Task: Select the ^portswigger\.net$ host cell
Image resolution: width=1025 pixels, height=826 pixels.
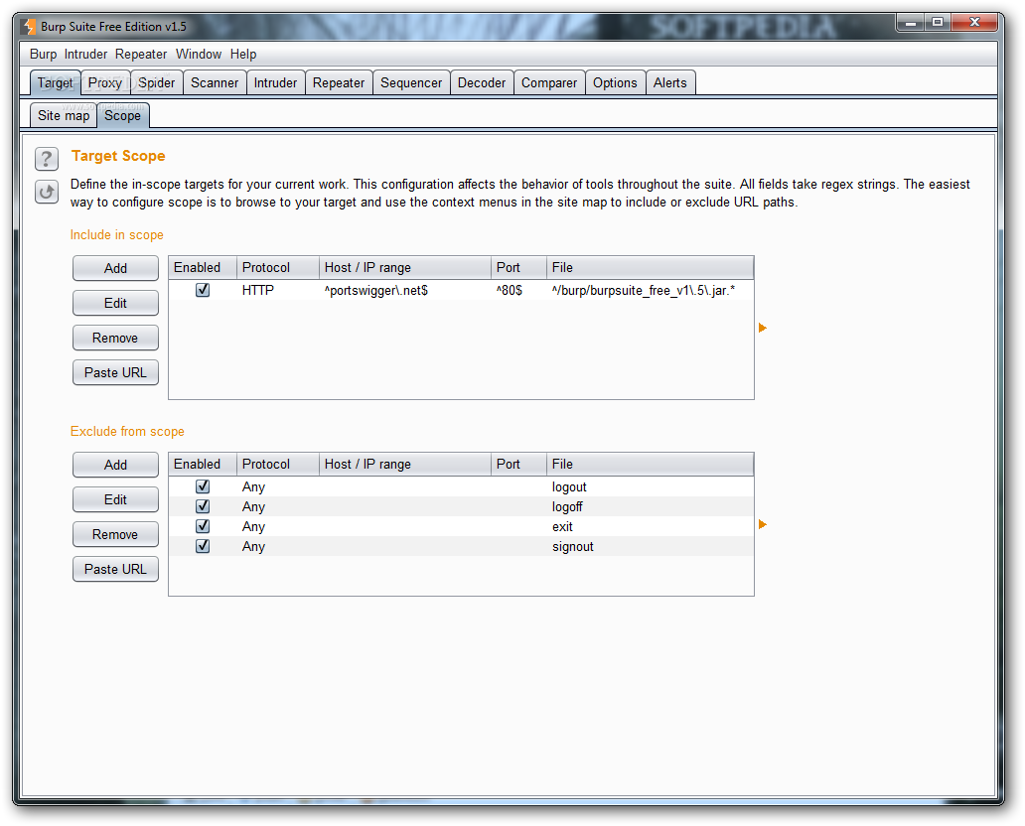Action: [404, 290]
